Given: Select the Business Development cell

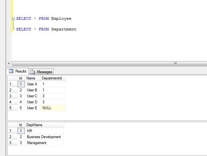Looking at the screenshot, I should click(x=44, y=137).
